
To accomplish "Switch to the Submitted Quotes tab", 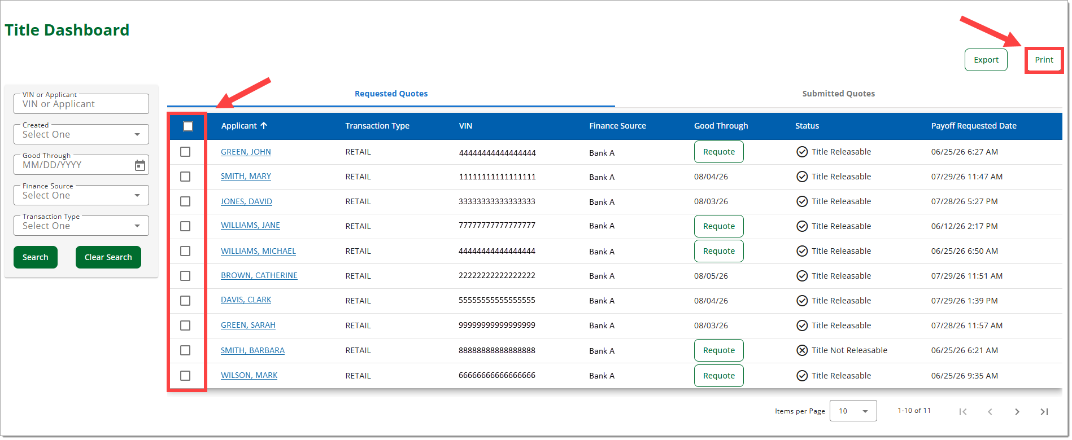I will point(838,94).
